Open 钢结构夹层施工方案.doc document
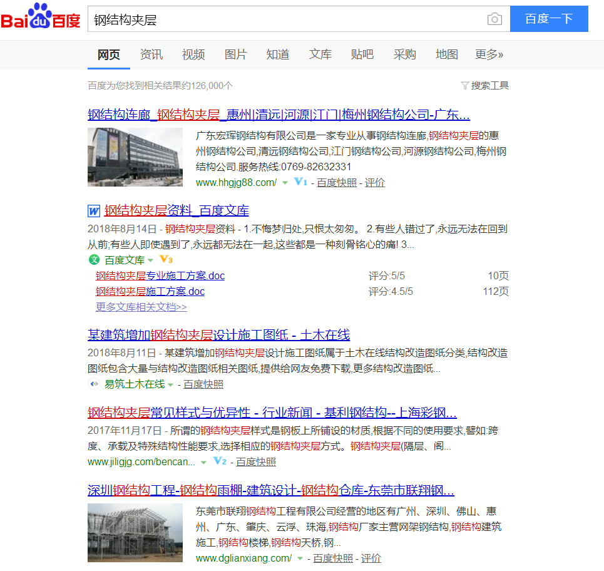 (x=150, y=291)
